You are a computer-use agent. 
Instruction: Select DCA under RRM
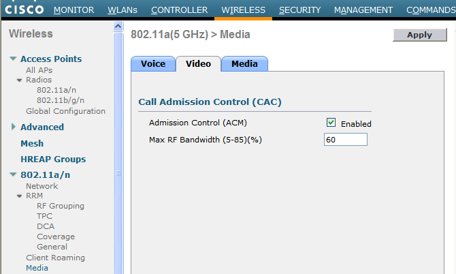(46, 226)
